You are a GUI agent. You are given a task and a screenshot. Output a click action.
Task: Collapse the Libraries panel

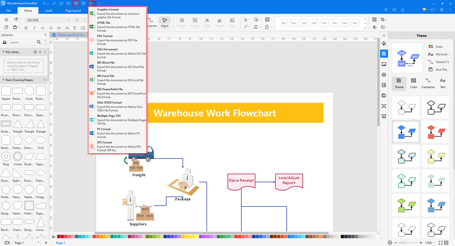click(x=45, y=35)
